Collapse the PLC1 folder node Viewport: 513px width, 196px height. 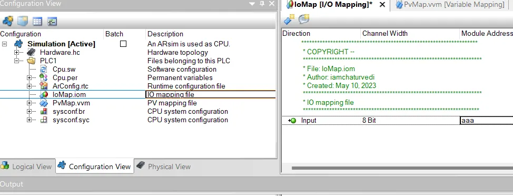click(x=17, y=61)
